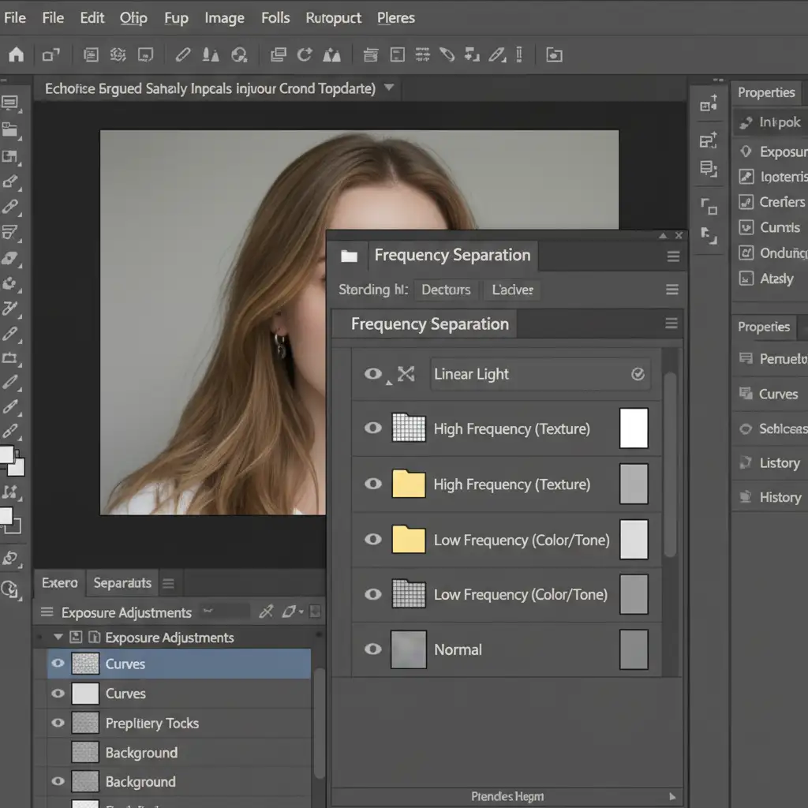This screenshot has height=808, width=808.
Task: Click the Home icon in the toolbar
Action: coord(16,54)
